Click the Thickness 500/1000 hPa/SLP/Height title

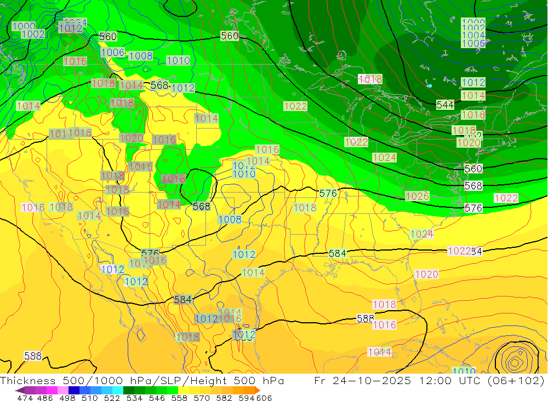pyautogui.click(x=142, y=380)
